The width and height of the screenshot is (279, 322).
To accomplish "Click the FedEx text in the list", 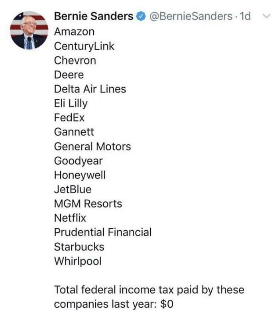I will 69,118.
